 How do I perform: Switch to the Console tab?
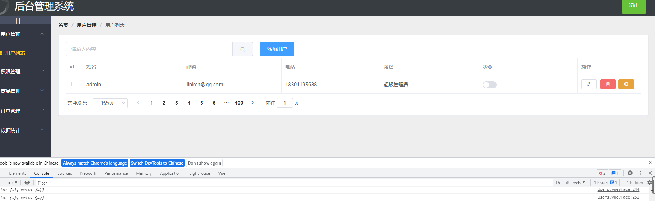42,173
